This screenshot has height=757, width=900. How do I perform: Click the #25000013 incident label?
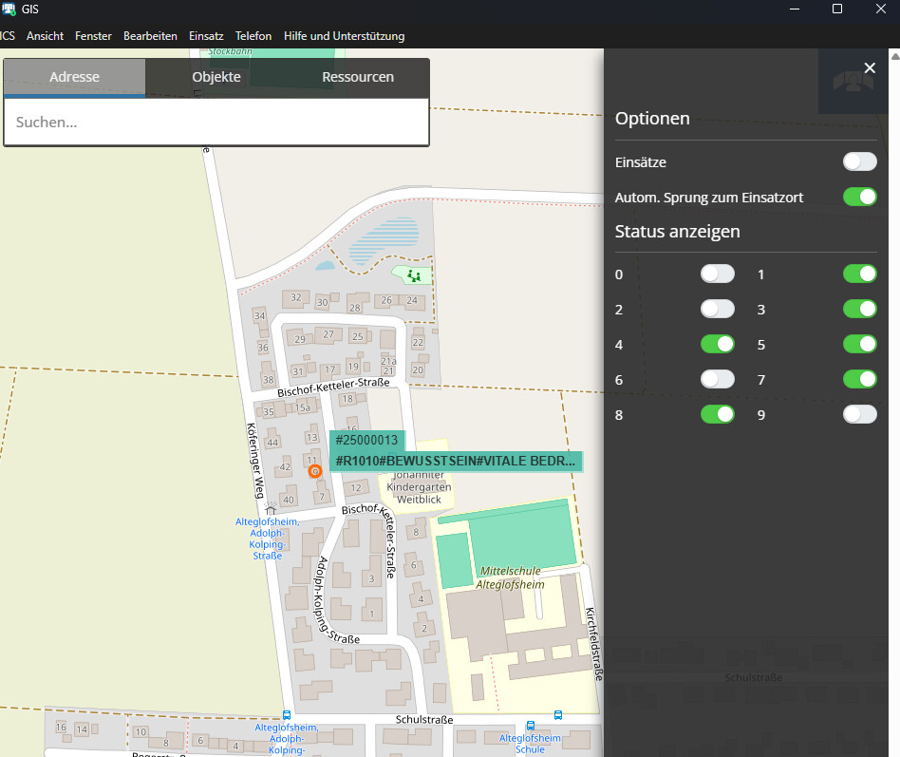pyautogui.click(x=367, y=440)
